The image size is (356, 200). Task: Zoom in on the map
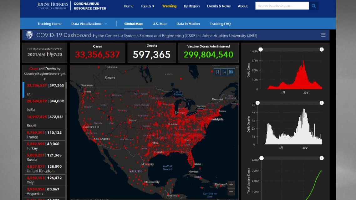(231, 184)
